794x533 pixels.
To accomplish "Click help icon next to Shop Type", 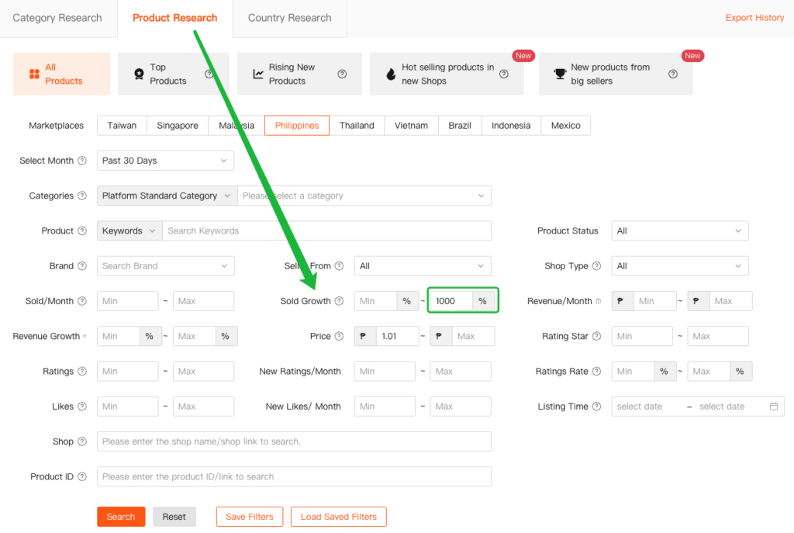I will (x=597, y=266).
